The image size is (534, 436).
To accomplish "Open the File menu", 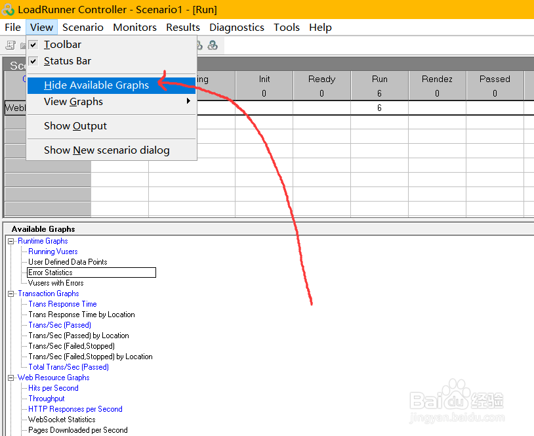I will pos(13,28).
